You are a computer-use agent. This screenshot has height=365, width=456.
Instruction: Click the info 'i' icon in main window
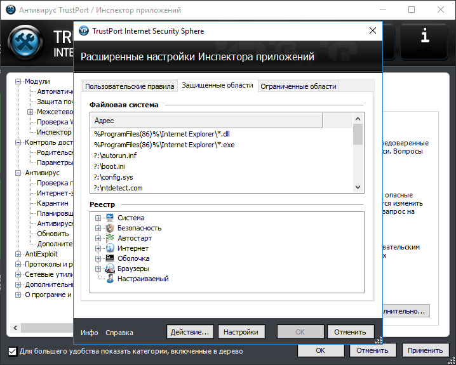coord(425,36)
